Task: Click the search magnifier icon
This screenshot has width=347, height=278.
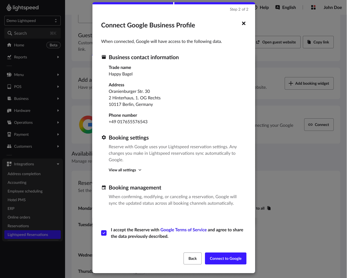Action: pos(10,33)
